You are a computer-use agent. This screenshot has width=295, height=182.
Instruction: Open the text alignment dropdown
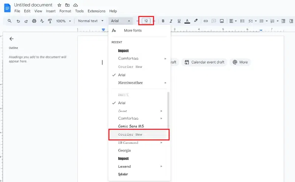point(233,21)
